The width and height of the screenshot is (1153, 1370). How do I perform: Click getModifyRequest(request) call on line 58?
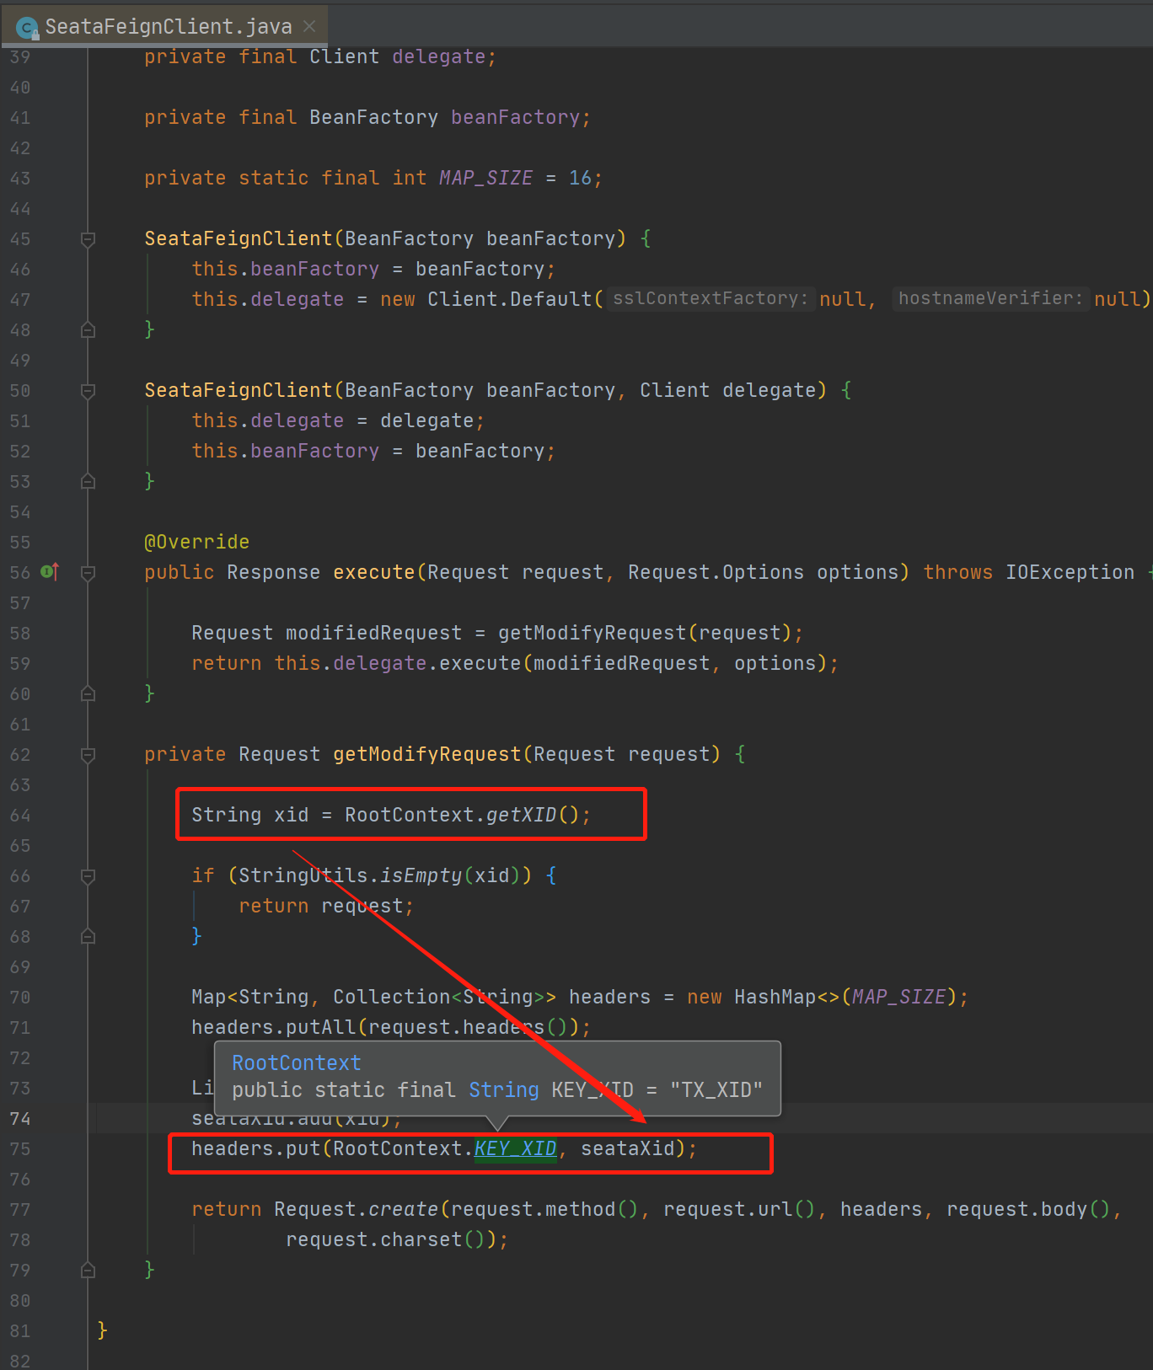645,633
